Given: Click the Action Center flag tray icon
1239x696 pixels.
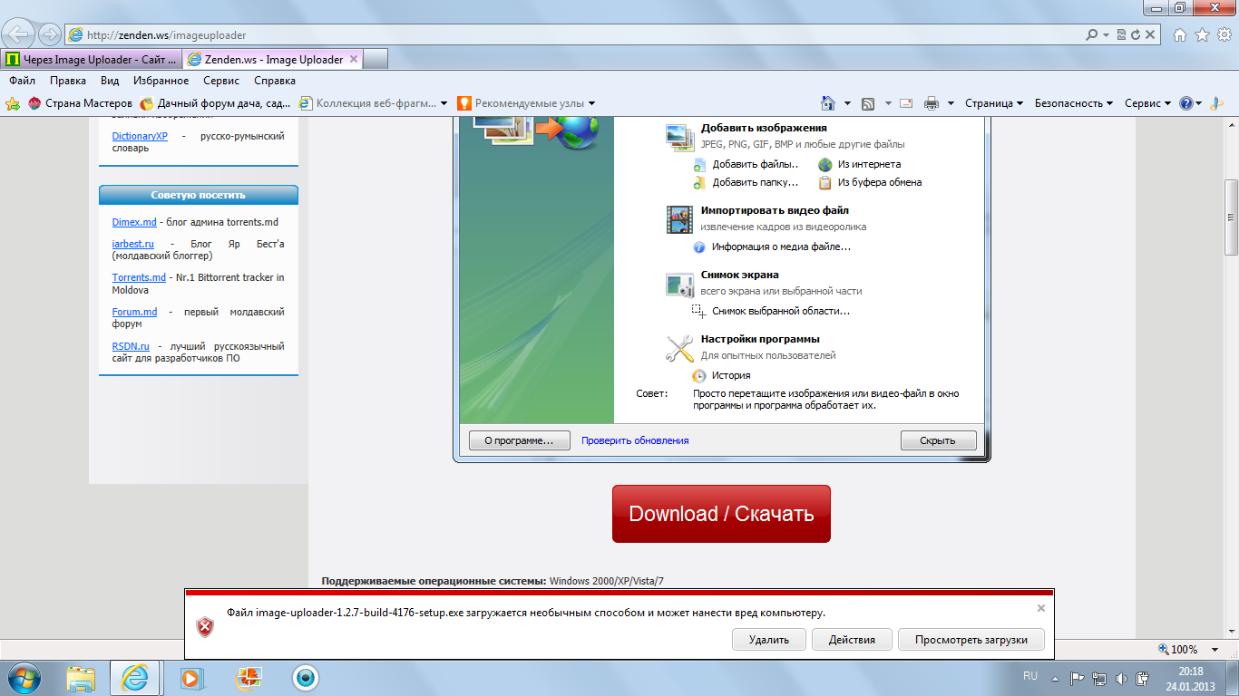Looking at the screenshot, I should 1078,678.
